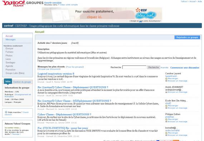The height and width of the screenshot is (141, 204).
Task: Click into the Recherche text field
Action: click(x=134, y=67)
